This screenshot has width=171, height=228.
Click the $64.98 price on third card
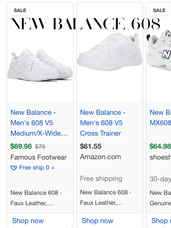pyautogui.click(x=160, y=146)
